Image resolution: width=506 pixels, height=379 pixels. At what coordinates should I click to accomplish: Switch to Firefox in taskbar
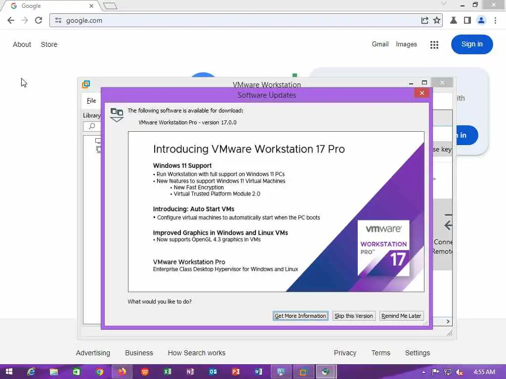[x=122, y=372]
